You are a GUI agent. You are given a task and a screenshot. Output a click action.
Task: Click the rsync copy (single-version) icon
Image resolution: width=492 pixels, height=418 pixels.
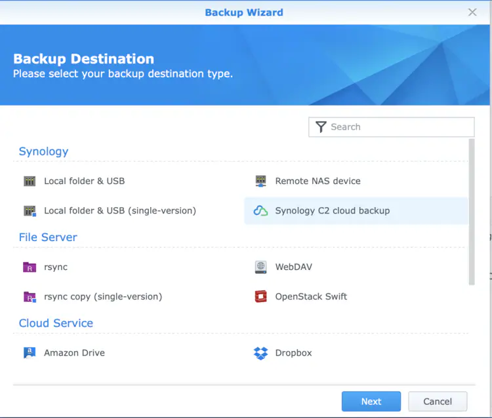(30, 297)
